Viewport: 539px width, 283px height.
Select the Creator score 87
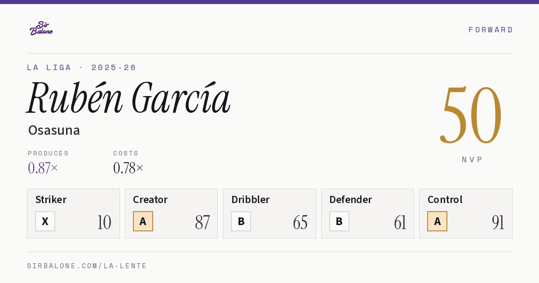[x=202, y=222]
